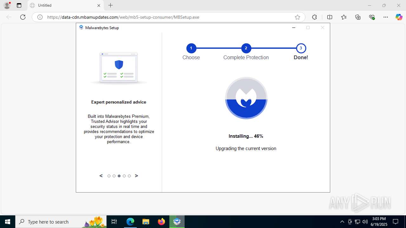Open File Explorer from taskbar
The height and width of the screenshot is (228, 406).
point(146,222)
